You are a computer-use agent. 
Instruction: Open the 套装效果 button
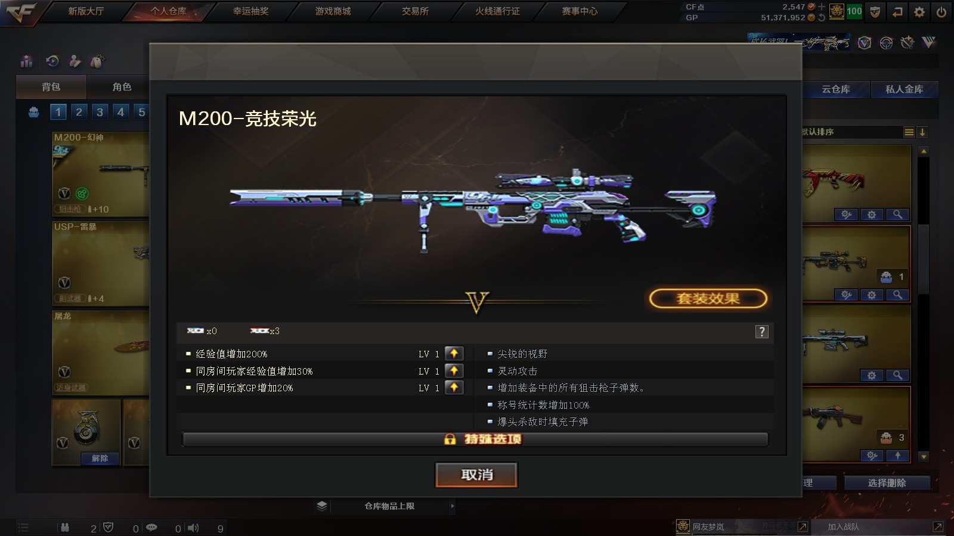pos(708,298)
